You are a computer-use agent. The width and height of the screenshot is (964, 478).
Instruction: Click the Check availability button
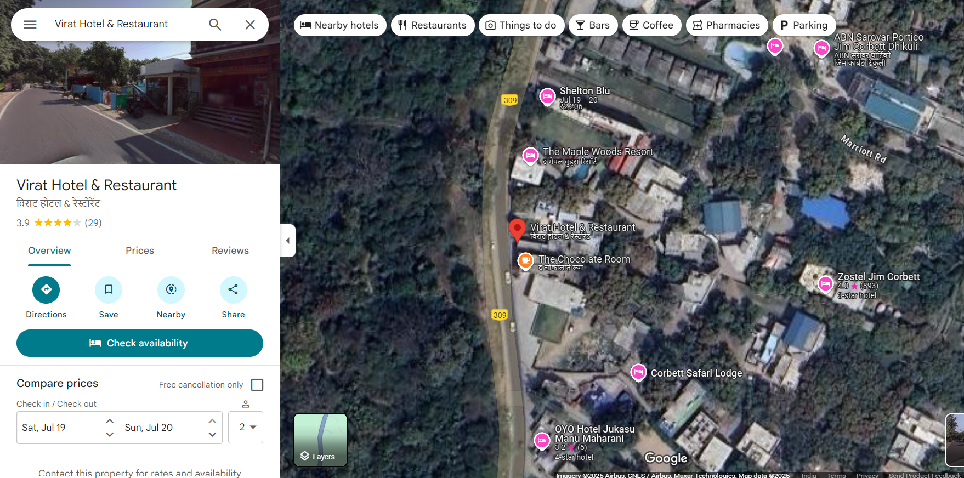click(140, 343)
